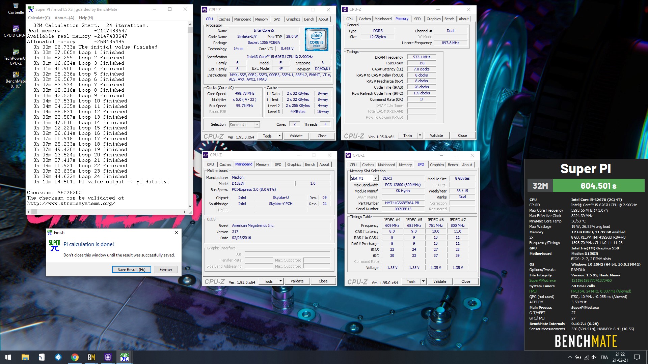Click Close in CPU-Z SPD window
The height and width of the screenshot is (364, 648).
[466, 281]
